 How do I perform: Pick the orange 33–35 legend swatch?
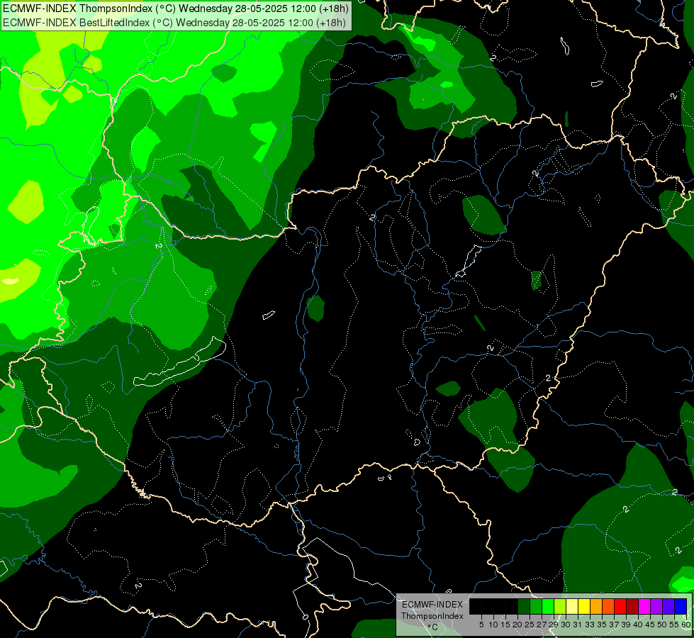pyautogui.click(x=596, y=606)
